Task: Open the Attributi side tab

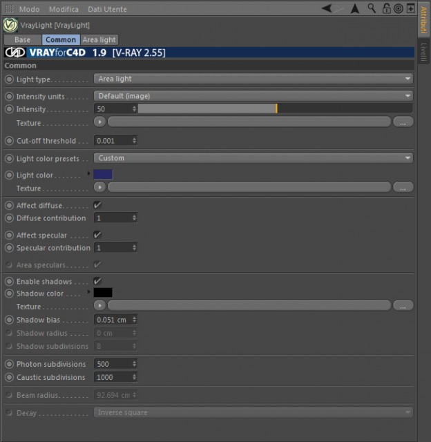Action: (x=423, y=20)
